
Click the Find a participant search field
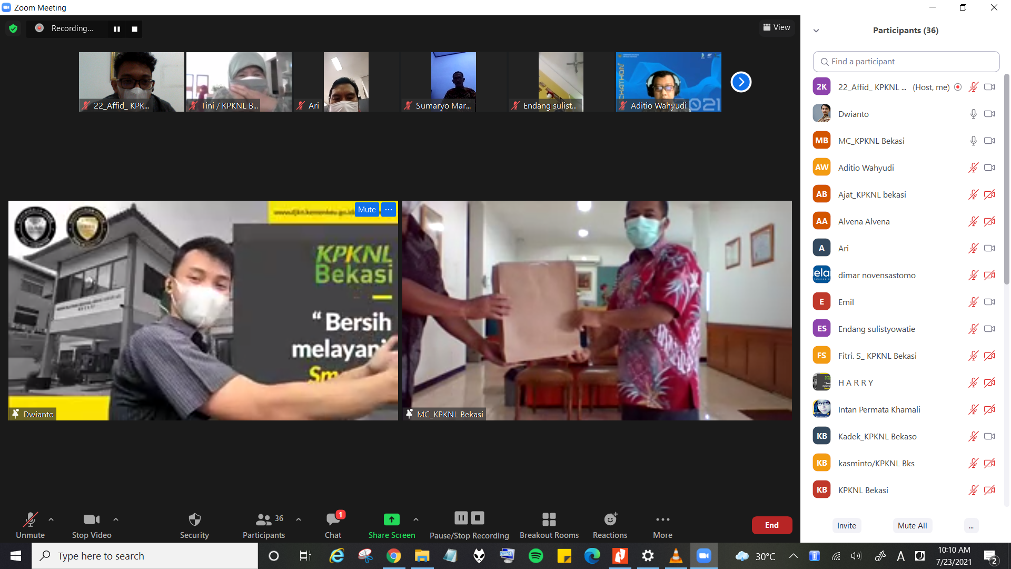[906, 62]
